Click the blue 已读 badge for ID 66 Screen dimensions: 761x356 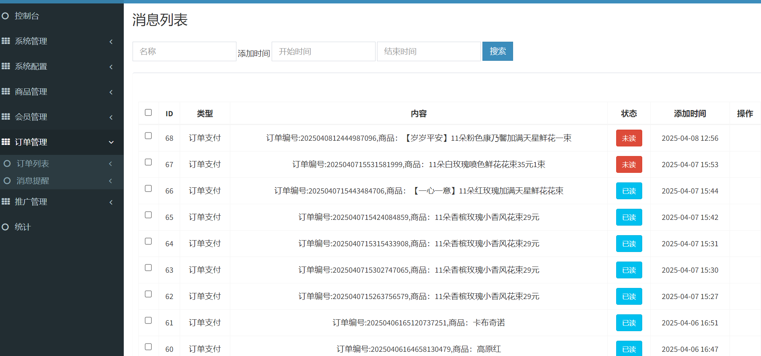tap(629, 191)
